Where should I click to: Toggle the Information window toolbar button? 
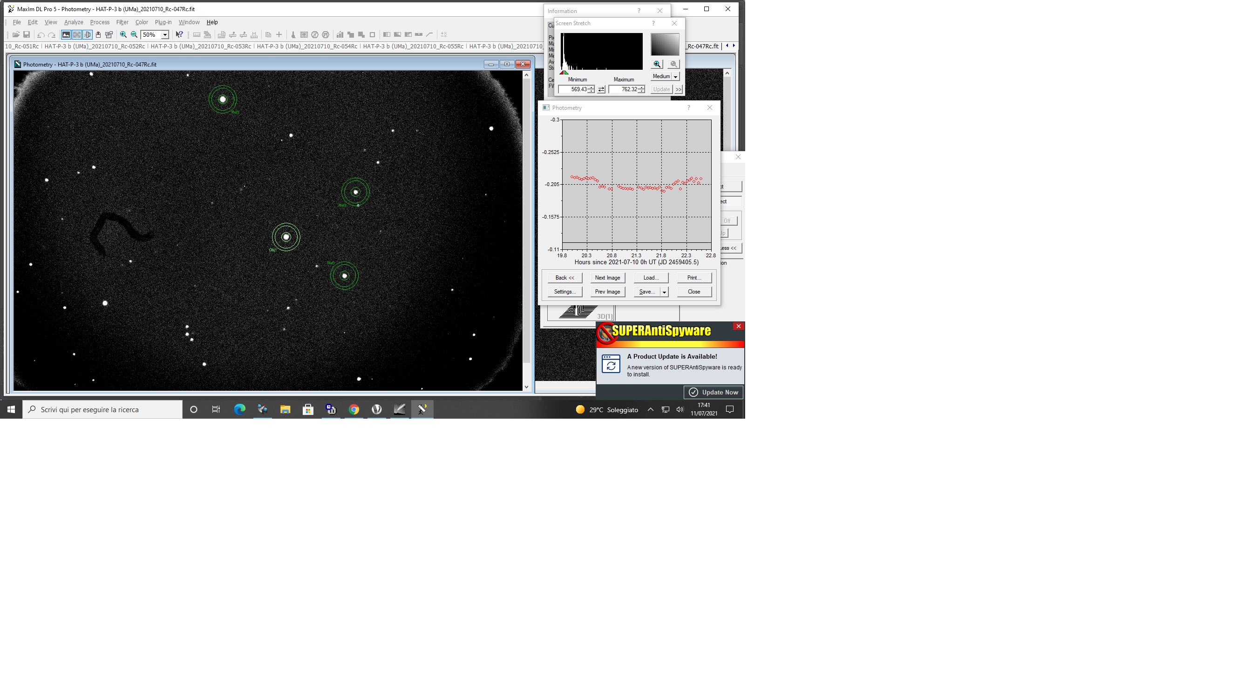point(77,34)
